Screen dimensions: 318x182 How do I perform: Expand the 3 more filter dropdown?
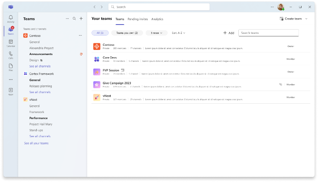coord(156,33)
